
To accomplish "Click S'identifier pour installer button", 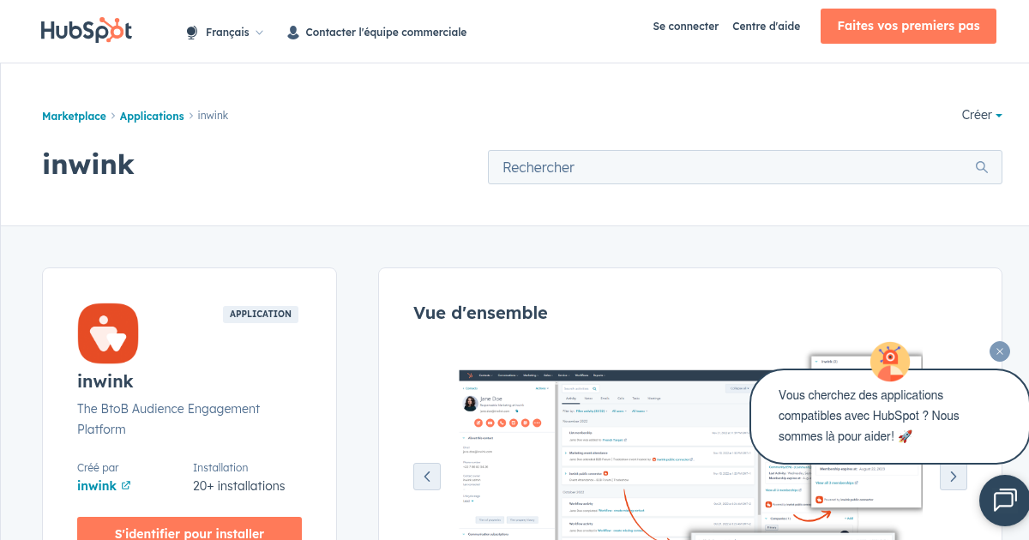I will 190,533.
